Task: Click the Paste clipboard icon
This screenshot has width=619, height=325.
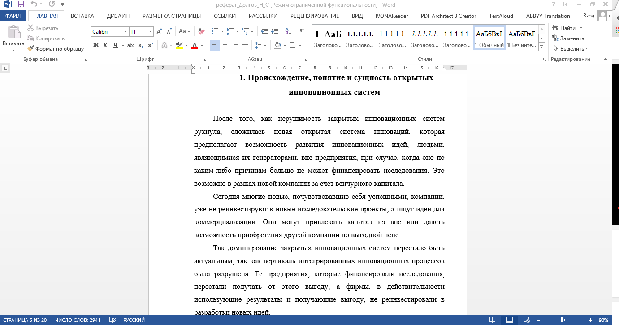Action: [x=13, y=33]
